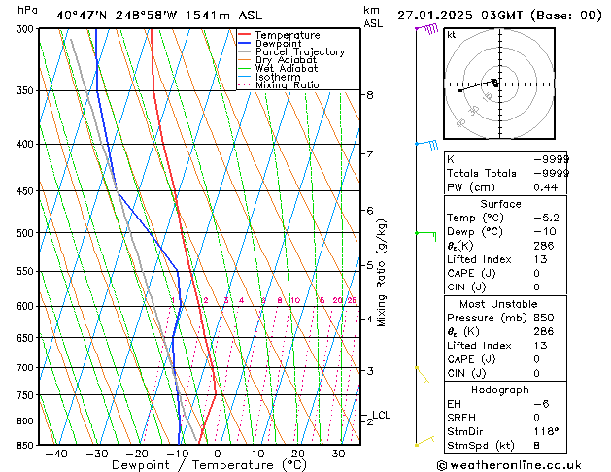This screenshot has width=611, height=472.
Task: Click the blue wind barb at 400 hPa
Action: 427,145
